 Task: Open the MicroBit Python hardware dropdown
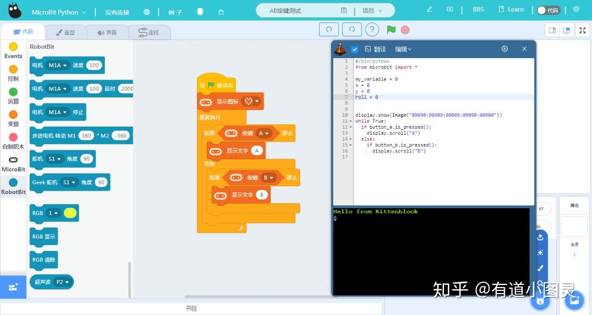point(59,13)
